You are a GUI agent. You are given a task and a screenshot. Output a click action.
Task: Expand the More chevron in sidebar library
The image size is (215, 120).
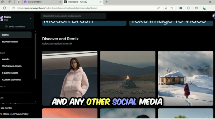pyautogui.click(x=5, y=87)
